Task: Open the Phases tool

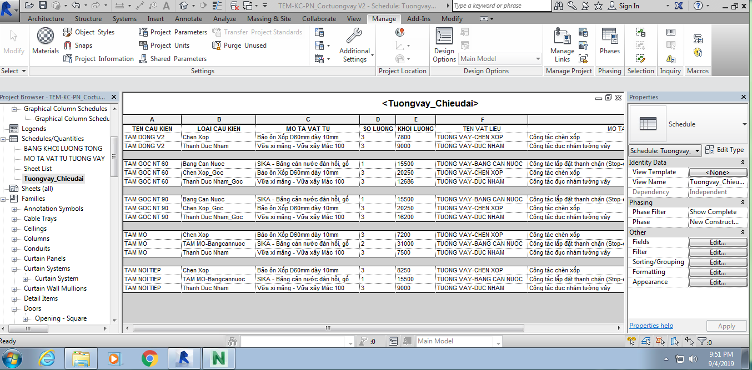Action: point(609,42)
